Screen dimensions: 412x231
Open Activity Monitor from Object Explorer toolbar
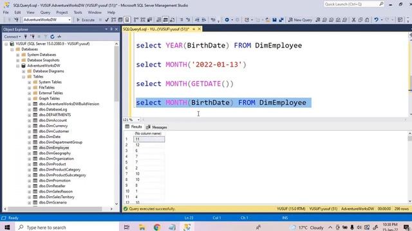pyautogui.click(x=59, y=37)
